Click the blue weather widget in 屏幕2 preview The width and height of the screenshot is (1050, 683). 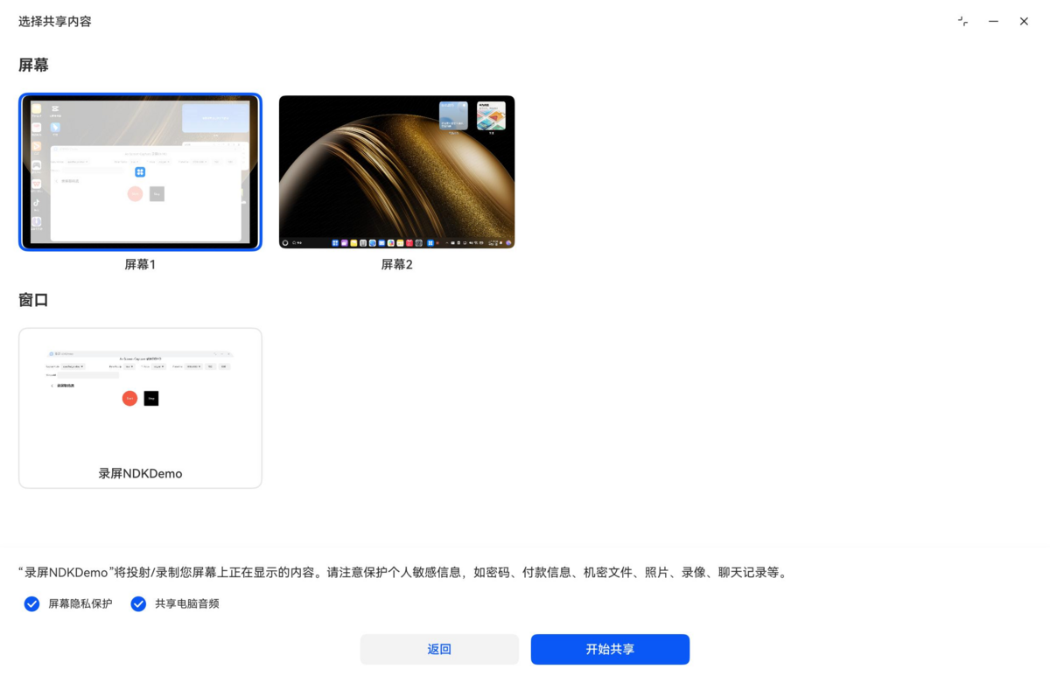point(453,115)
